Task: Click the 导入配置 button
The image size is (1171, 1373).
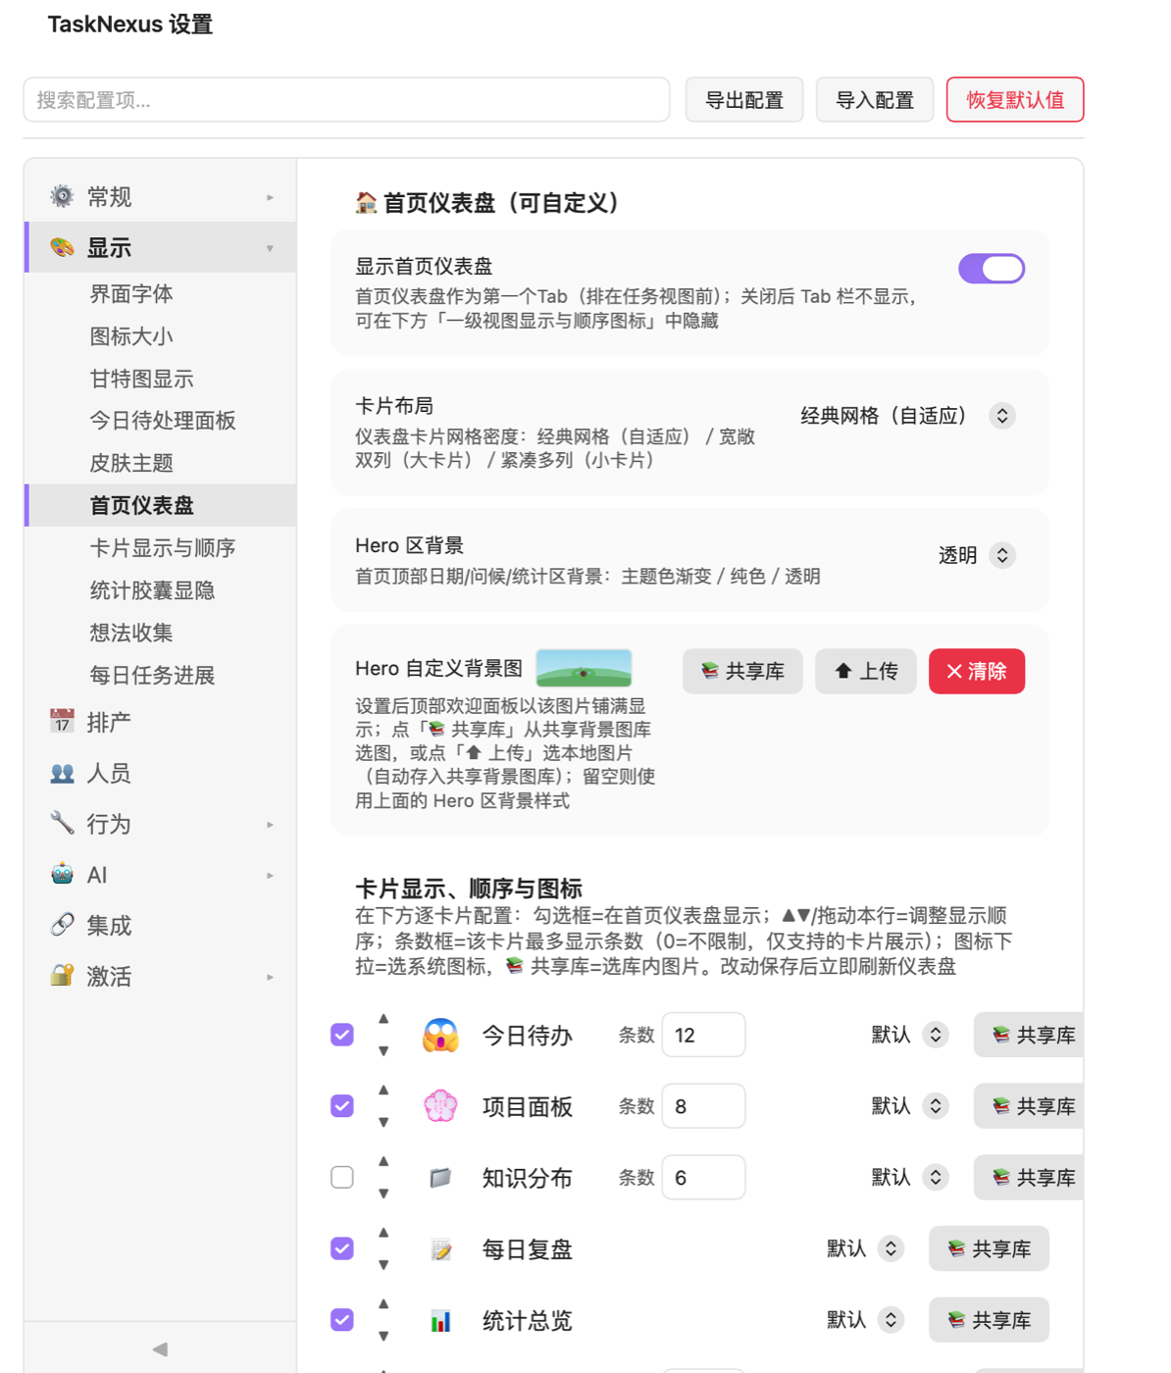Action: tap(875, 100)
